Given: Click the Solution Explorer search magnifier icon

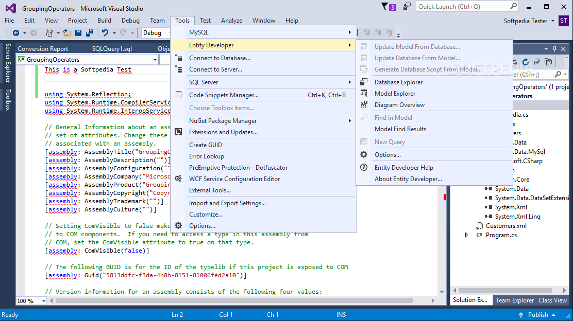Looking at the screenshot, I should [558, 75].
